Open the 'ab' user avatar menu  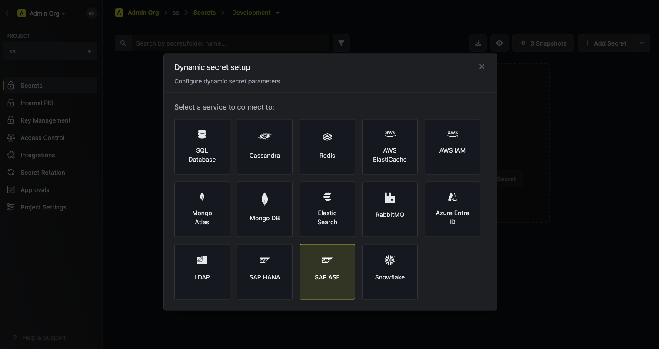[x=91, y=13]
